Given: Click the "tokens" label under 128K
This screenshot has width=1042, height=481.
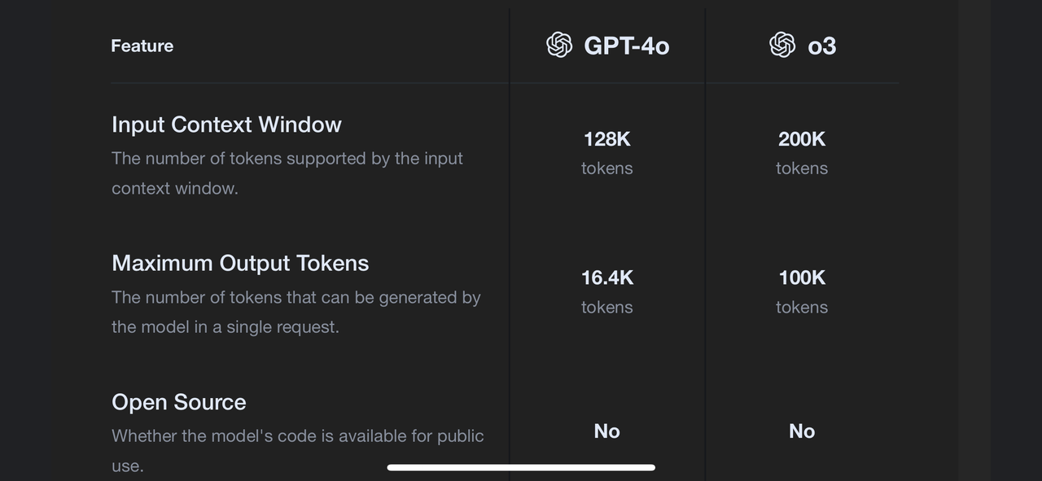Looking at the screenshot, I should (x=606, y=168).
